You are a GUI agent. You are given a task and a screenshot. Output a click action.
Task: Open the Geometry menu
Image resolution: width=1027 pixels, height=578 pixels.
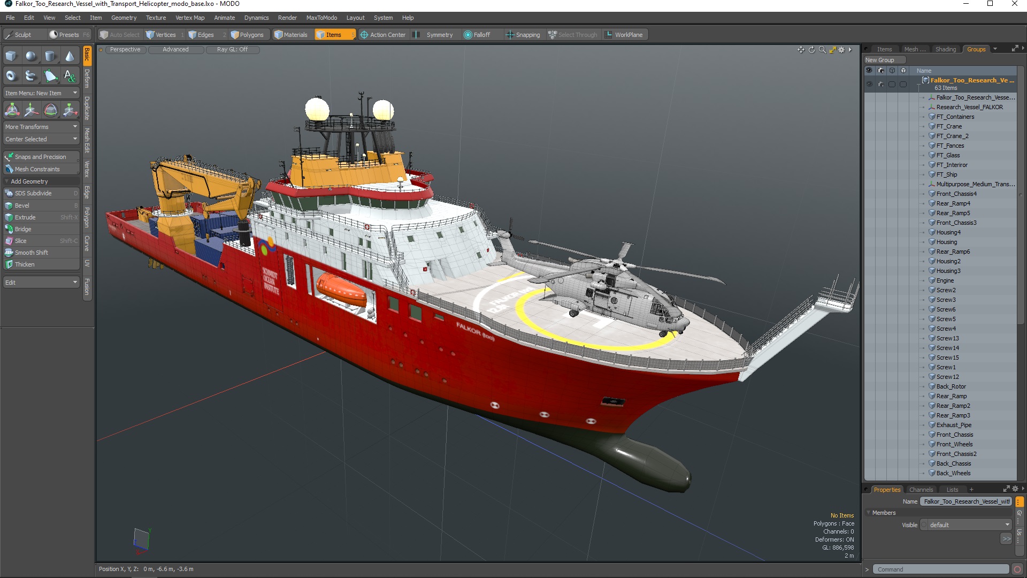click(x=124, y=18)
